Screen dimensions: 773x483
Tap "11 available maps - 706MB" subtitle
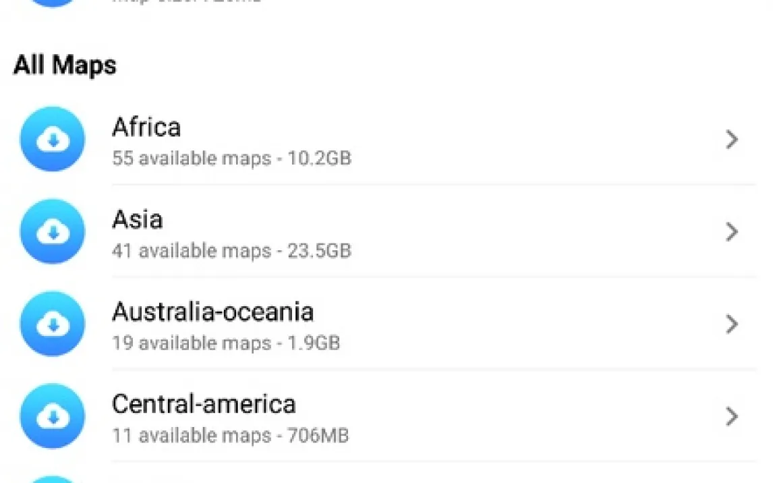click(230, 436)
